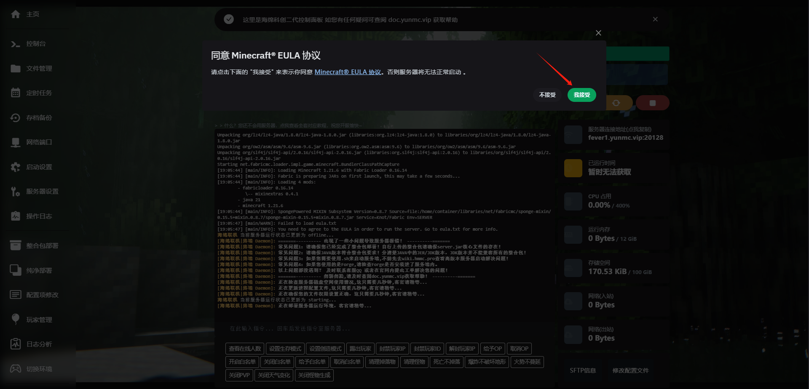809x389 pixels.
Task: Click 开启白名单 quick command
Action: click(x=242, y=362)
